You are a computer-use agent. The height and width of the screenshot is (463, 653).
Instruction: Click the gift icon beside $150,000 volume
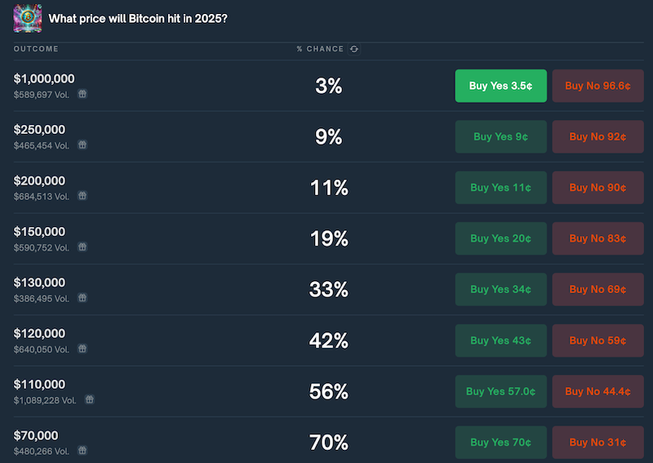click(82, 247)
